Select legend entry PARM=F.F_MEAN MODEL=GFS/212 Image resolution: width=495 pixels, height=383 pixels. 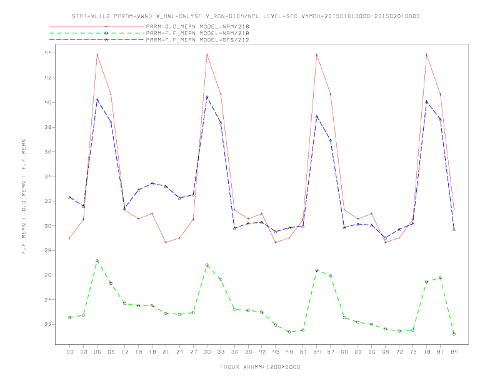click(197, 40)
